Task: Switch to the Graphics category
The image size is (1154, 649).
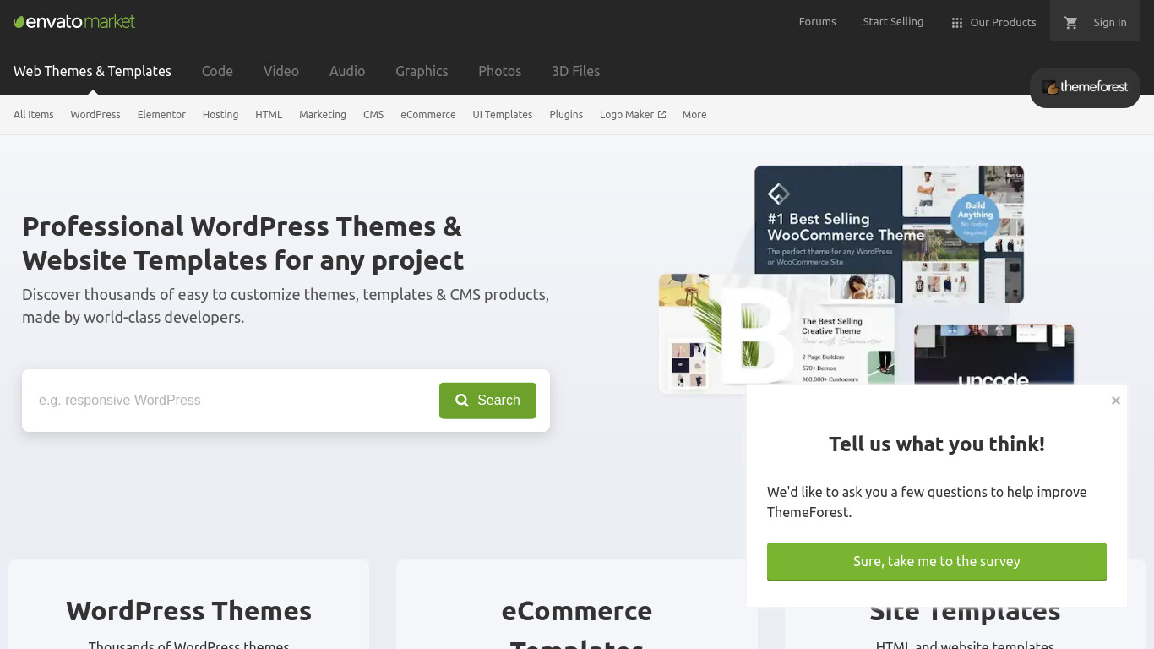Action: point(422,71)
